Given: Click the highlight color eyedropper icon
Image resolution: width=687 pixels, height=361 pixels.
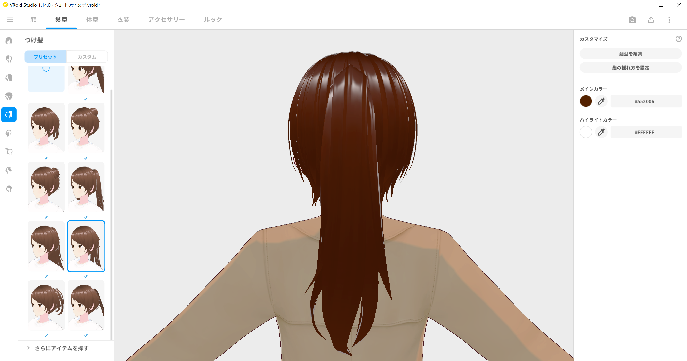Looking at the screenshot, I should 601,132.
